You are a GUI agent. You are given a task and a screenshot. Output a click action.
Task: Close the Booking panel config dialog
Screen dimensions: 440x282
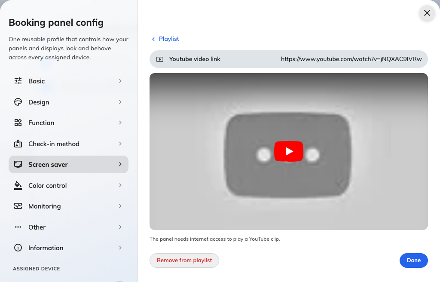pyautogui.click(x=427, y=13)
